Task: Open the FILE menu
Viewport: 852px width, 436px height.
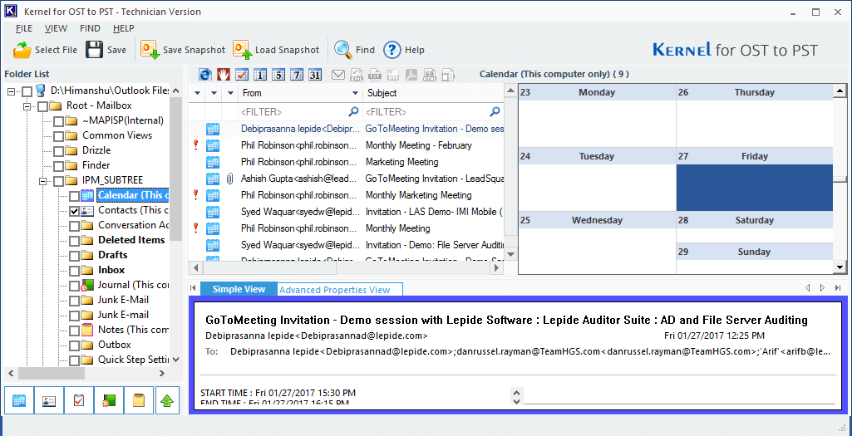Action: [x=24, y=28]
